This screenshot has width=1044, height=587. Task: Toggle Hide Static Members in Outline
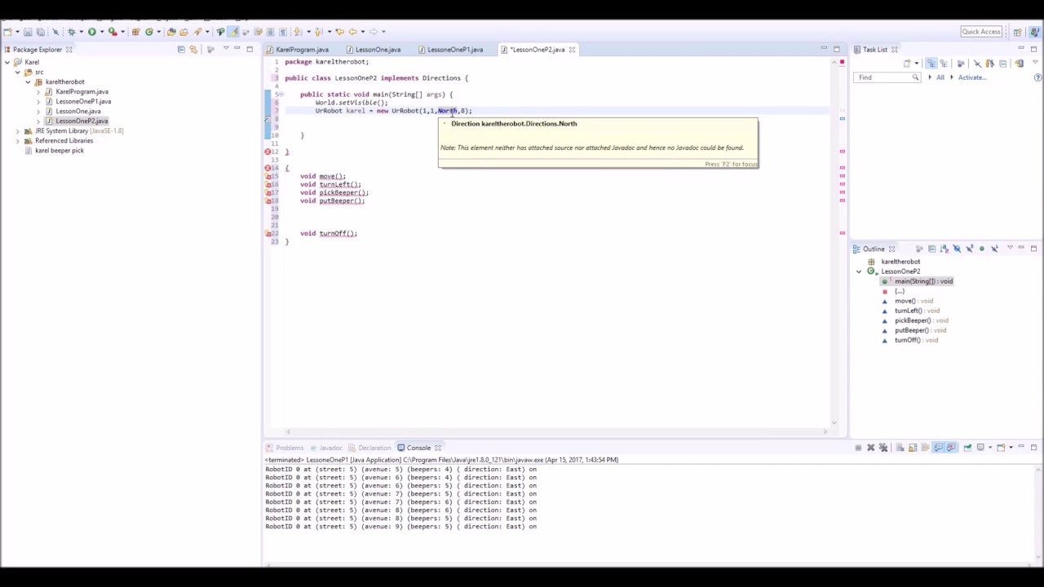(x=970, y=249)
